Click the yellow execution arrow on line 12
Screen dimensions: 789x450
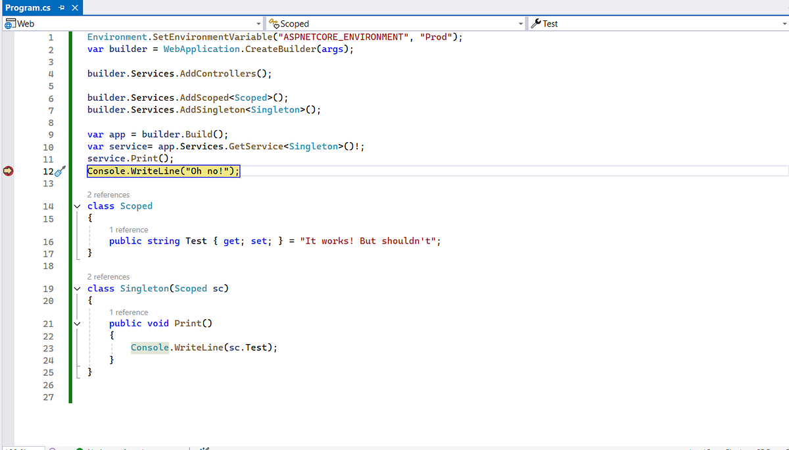pos(7,170)
